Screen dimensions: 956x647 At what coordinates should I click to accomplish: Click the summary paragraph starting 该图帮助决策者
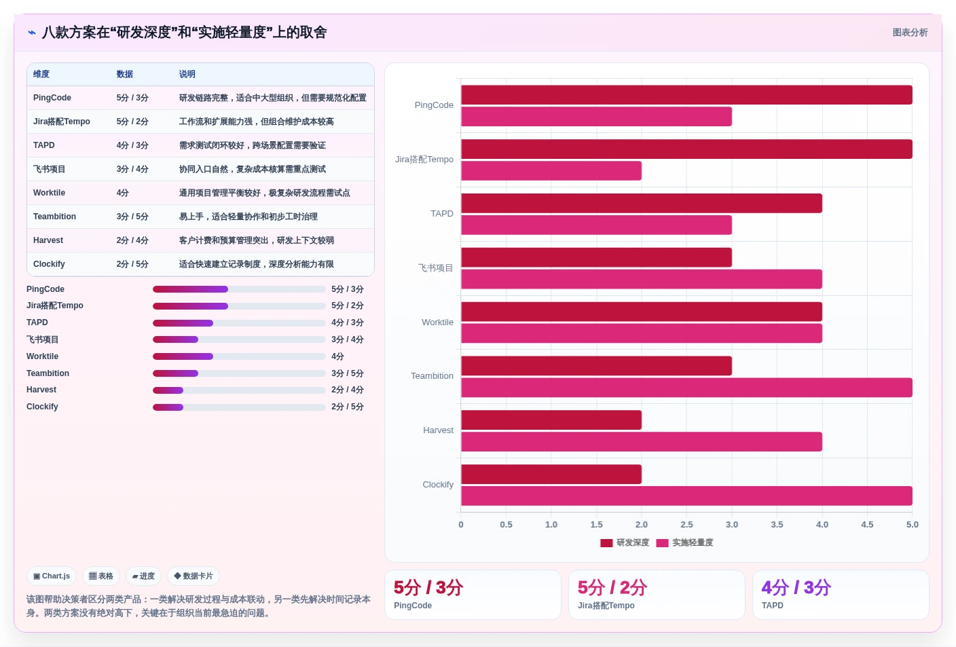coord(199,606)
